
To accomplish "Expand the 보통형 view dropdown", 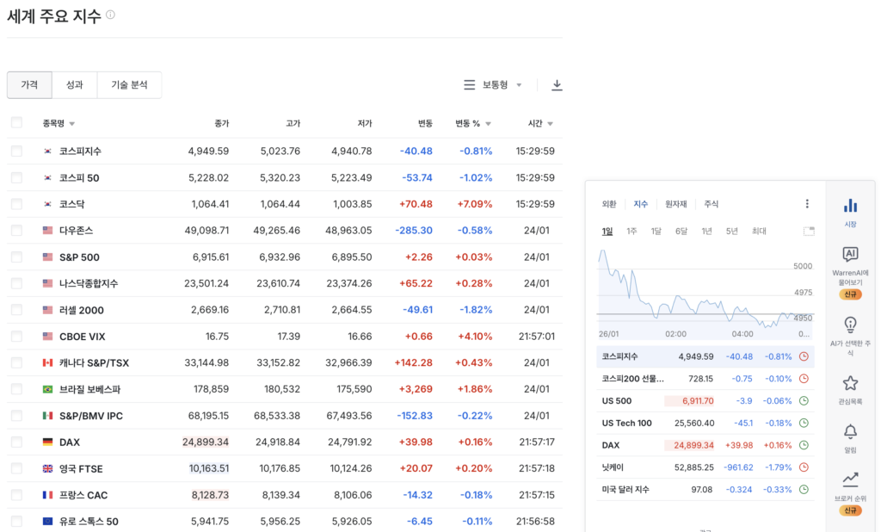I will pos(493,85).
